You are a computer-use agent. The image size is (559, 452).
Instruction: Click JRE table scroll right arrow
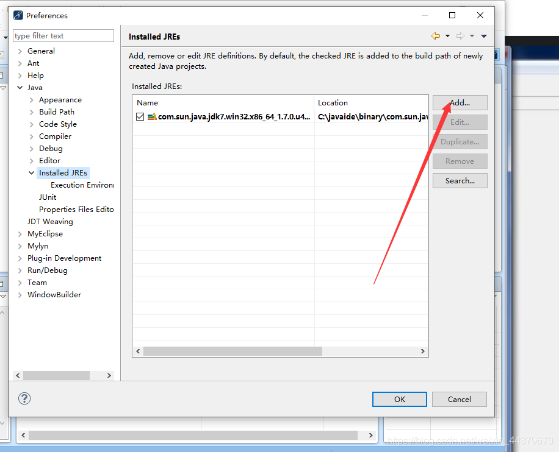423,351
